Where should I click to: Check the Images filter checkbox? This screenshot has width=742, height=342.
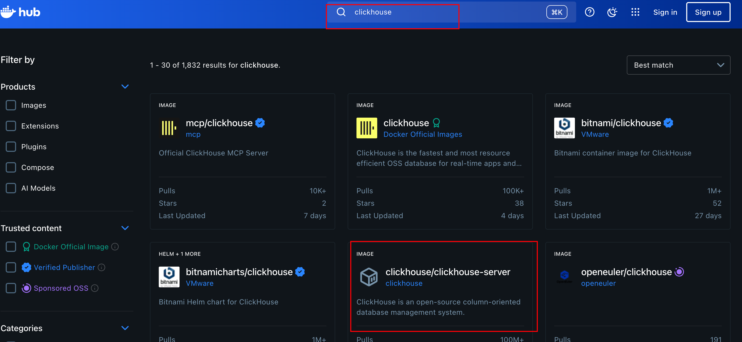coord(11,105)
